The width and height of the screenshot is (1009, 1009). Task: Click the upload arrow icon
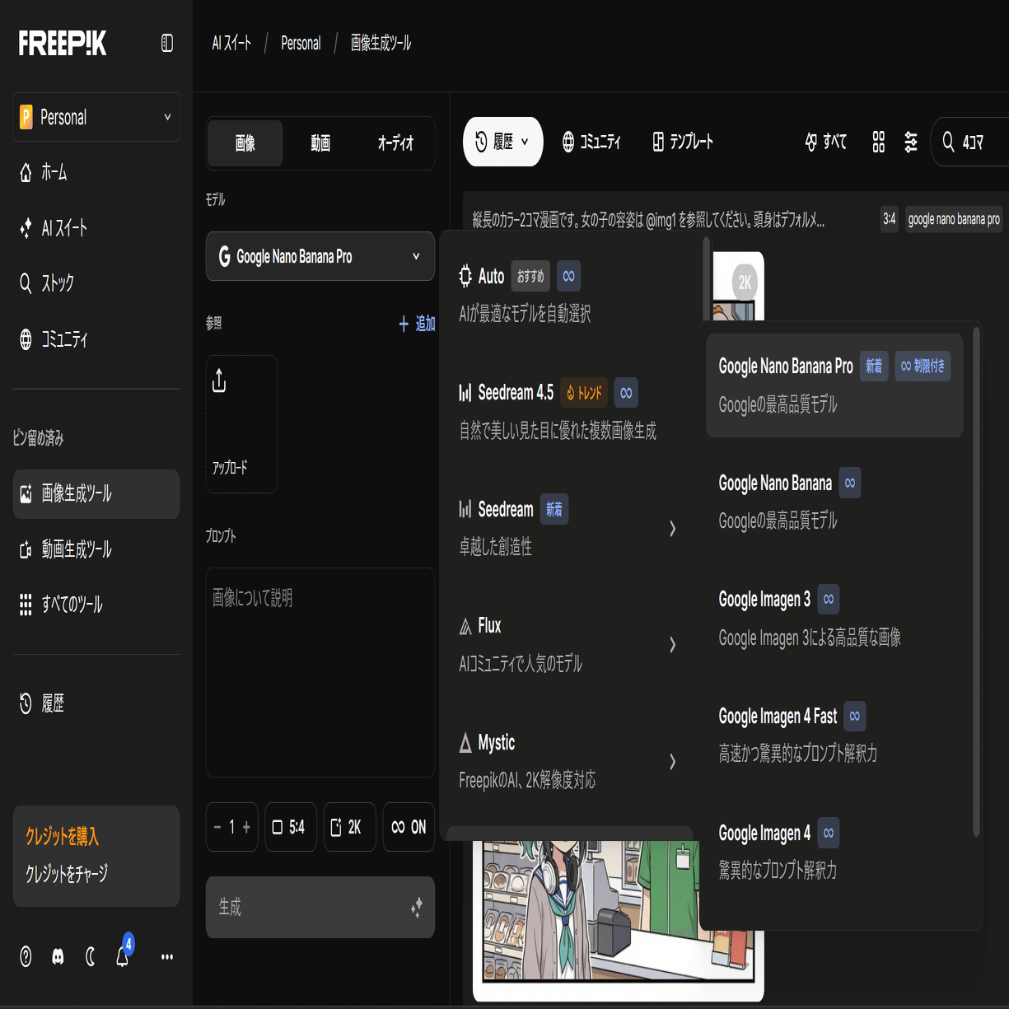[219, 381]
